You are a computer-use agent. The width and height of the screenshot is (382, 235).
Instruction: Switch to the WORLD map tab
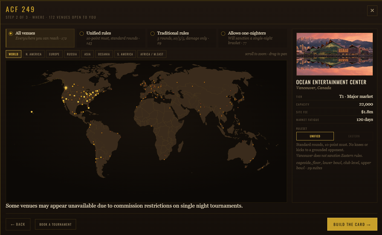point(13,54)
